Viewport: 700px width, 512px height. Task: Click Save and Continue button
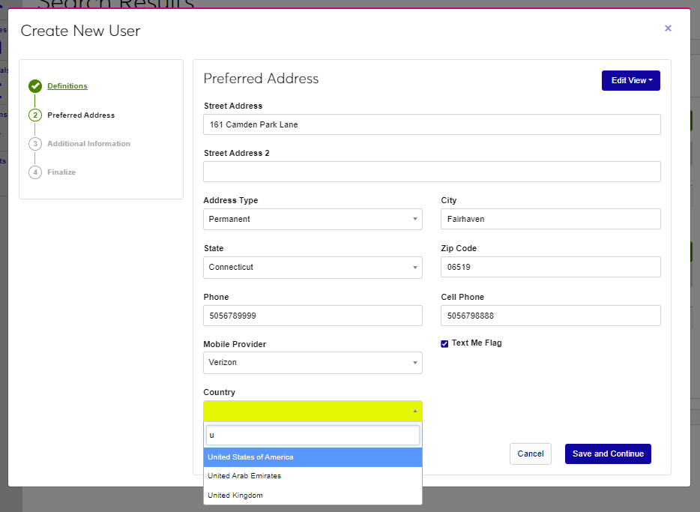point(608,454)
